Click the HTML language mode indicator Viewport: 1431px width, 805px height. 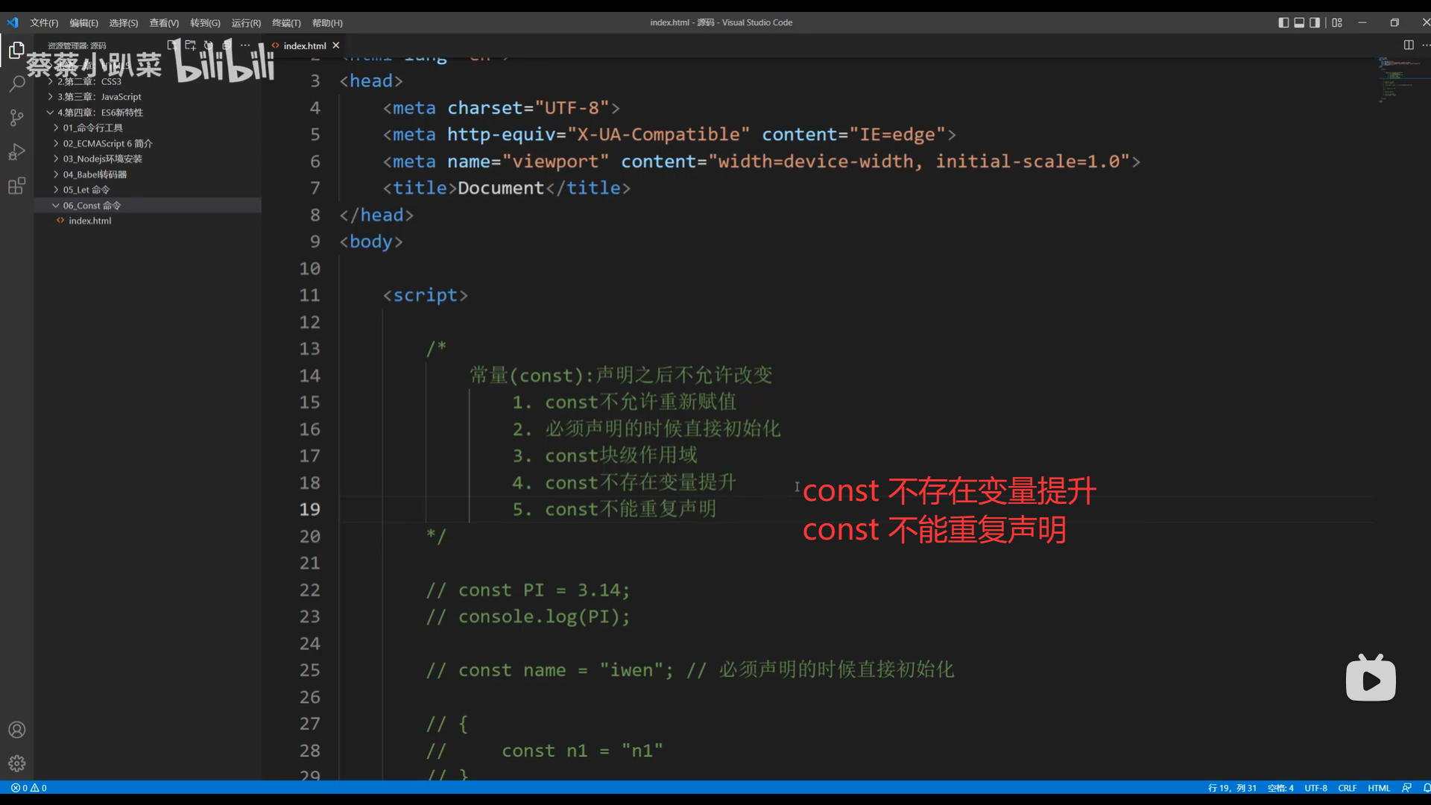[x=1379, y=788]
